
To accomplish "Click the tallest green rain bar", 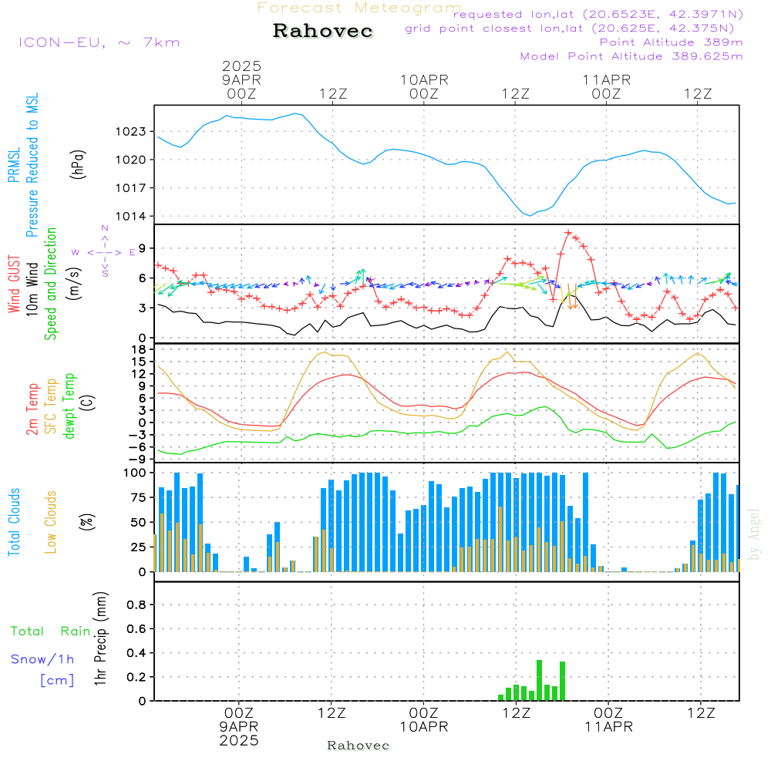I will click(539, 681).
